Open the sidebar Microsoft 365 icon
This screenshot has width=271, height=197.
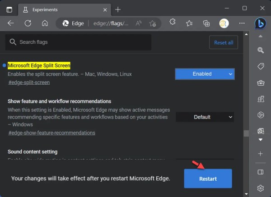tap(261, 115)
